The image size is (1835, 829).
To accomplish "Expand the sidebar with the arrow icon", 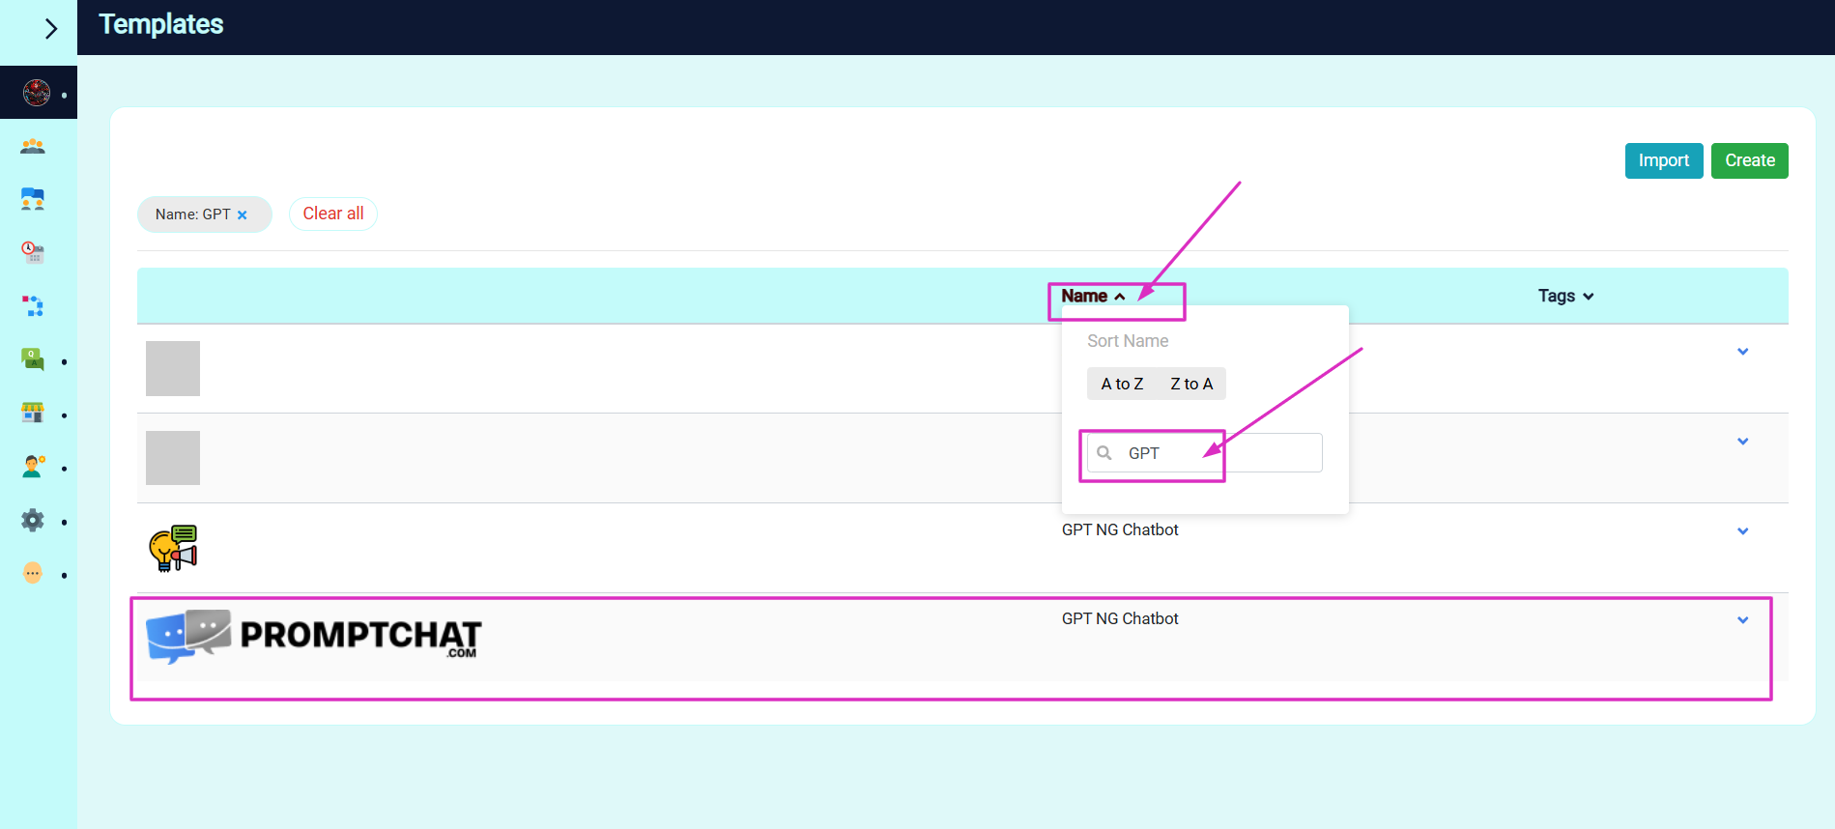I will pos(50,29).
